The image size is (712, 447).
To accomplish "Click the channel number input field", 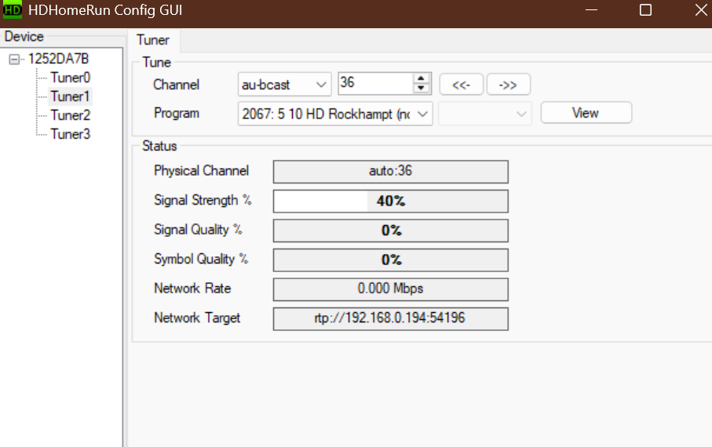I will pos(375,83).
